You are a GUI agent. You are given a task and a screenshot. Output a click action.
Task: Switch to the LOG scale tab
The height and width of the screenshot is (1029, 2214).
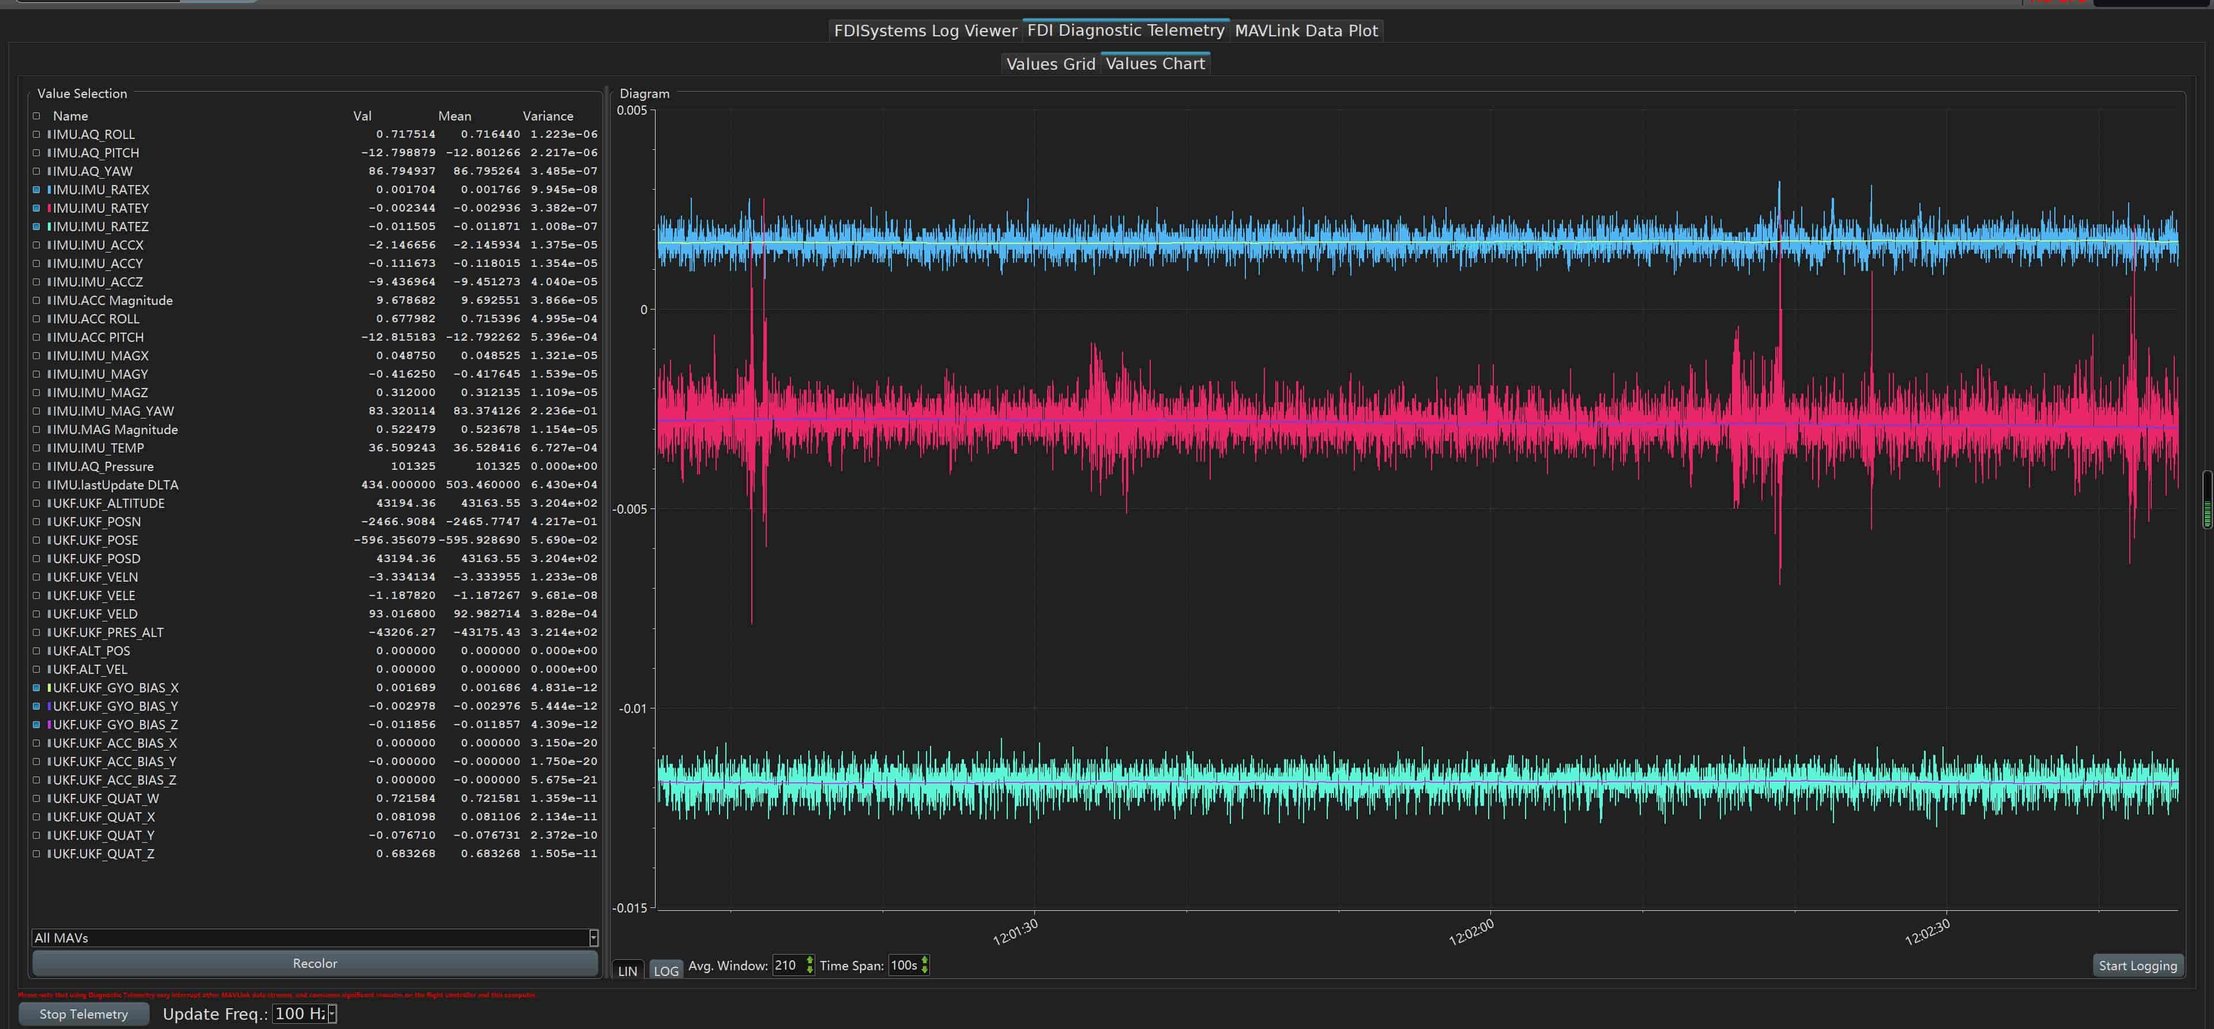coord(665,971)
